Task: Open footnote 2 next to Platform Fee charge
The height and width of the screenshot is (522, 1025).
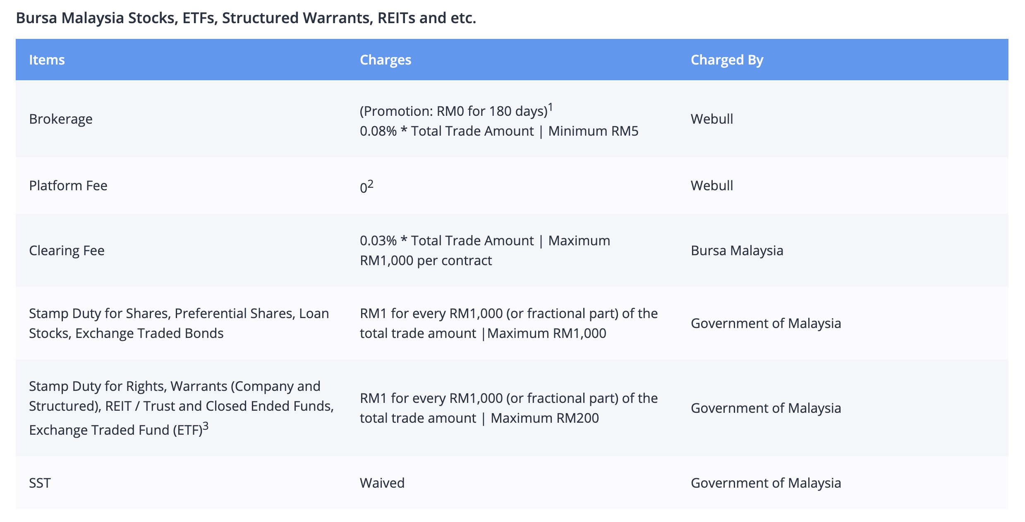Action: (370, 183)
